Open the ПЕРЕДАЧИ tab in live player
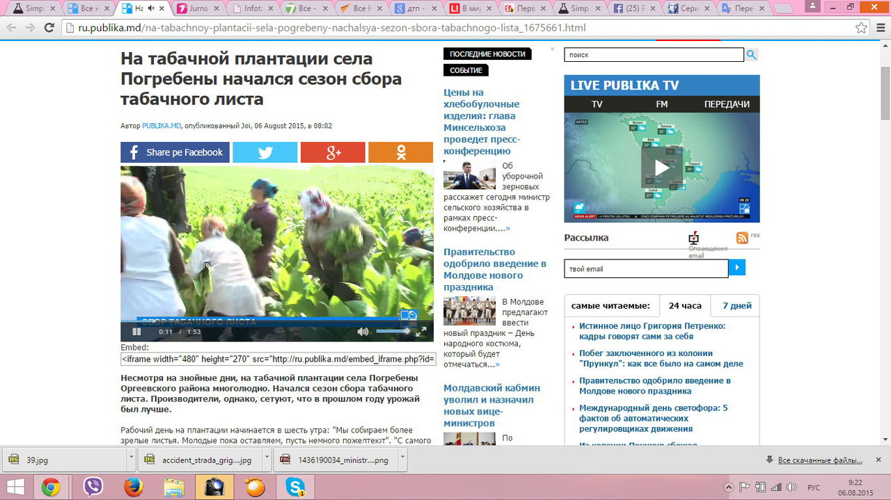This screenshot has height=500, width=891. click(727, 104)
